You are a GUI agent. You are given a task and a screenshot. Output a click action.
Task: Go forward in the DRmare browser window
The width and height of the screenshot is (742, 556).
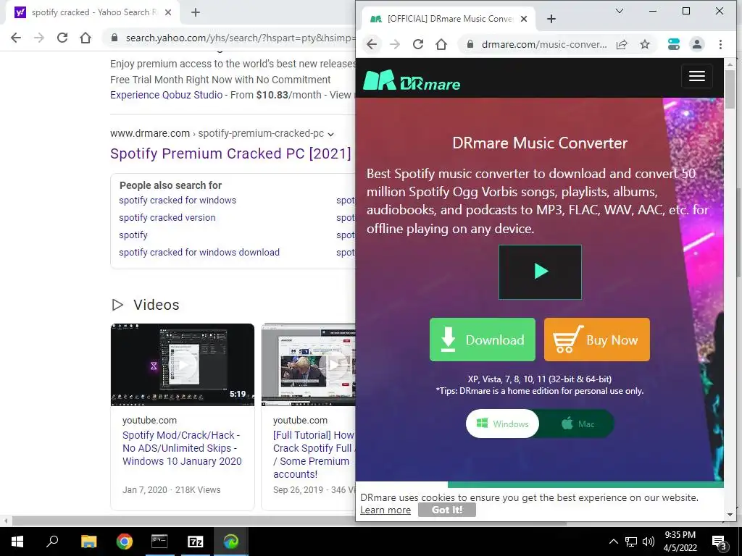click(x=395, y=44)
